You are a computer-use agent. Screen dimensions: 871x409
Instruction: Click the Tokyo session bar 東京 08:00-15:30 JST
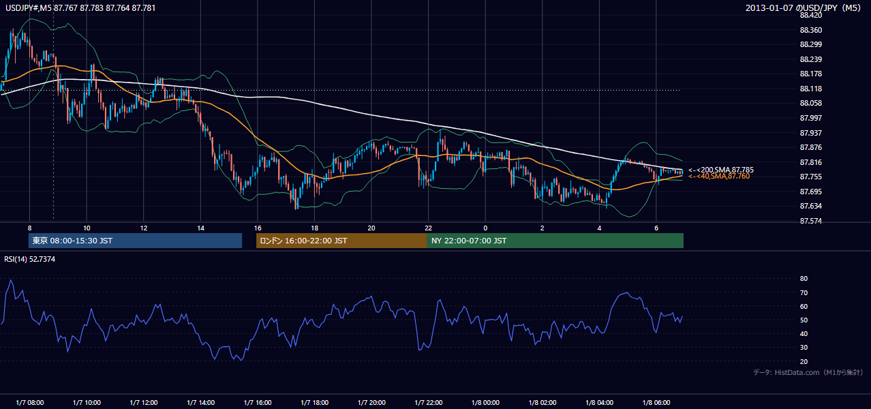[x=136, y=241]
